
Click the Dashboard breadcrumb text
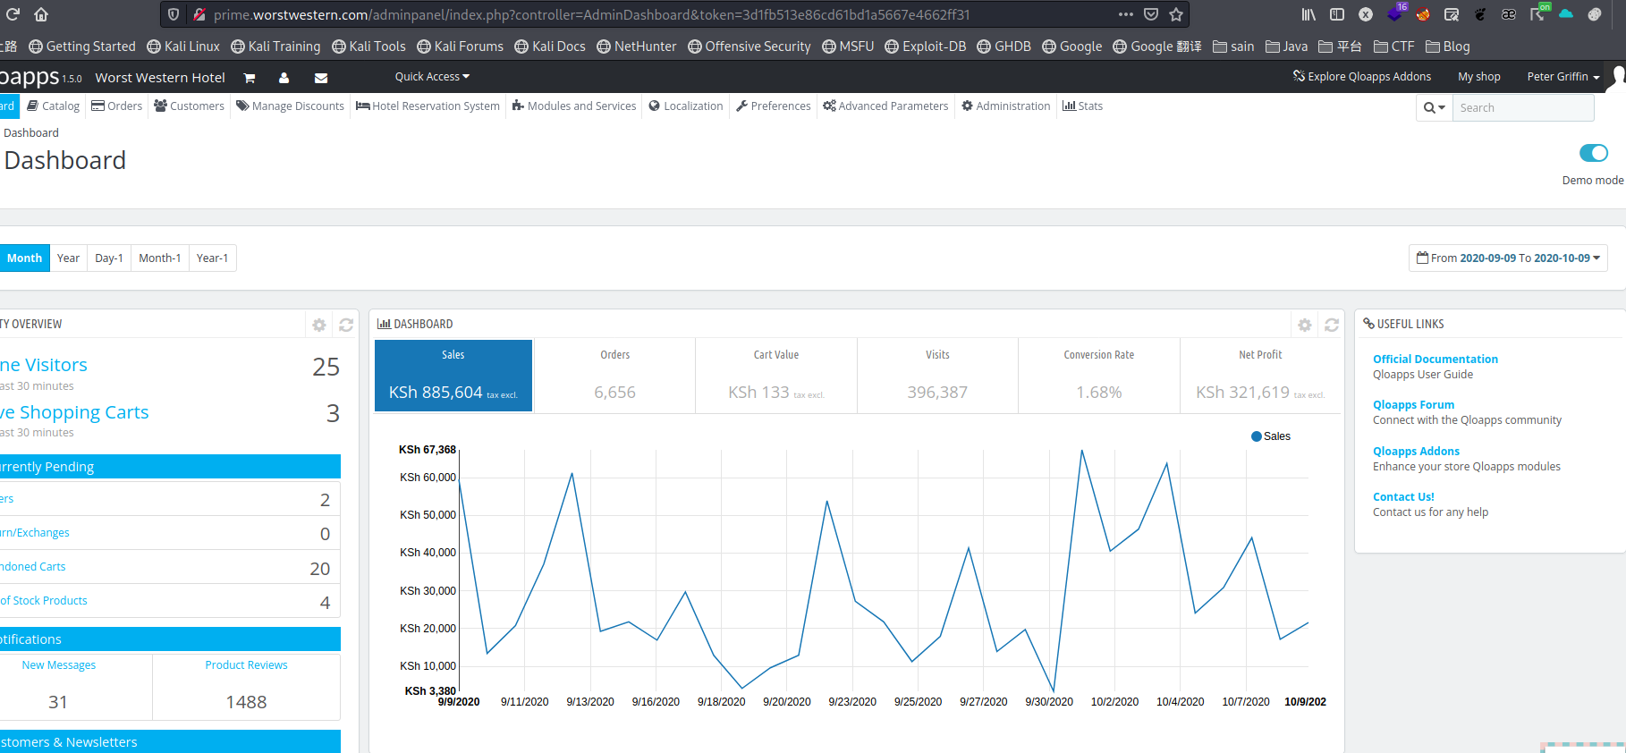pos(31,132)
